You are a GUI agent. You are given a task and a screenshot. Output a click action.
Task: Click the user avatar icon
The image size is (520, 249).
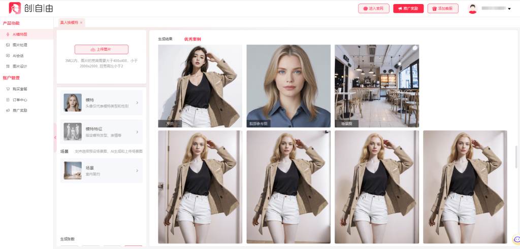473,9
